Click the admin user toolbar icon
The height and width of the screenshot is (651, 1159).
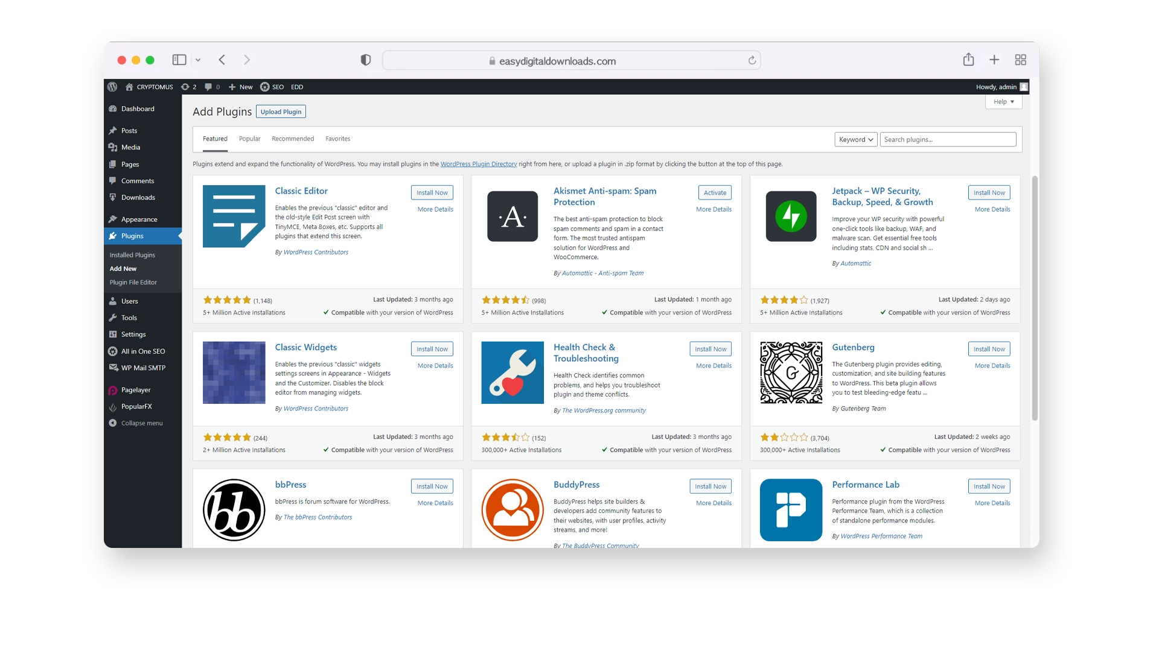[x=1024, y=87]
